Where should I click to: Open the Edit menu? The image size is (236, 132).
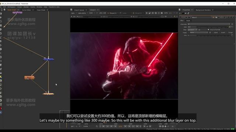[x=4, y=7]
